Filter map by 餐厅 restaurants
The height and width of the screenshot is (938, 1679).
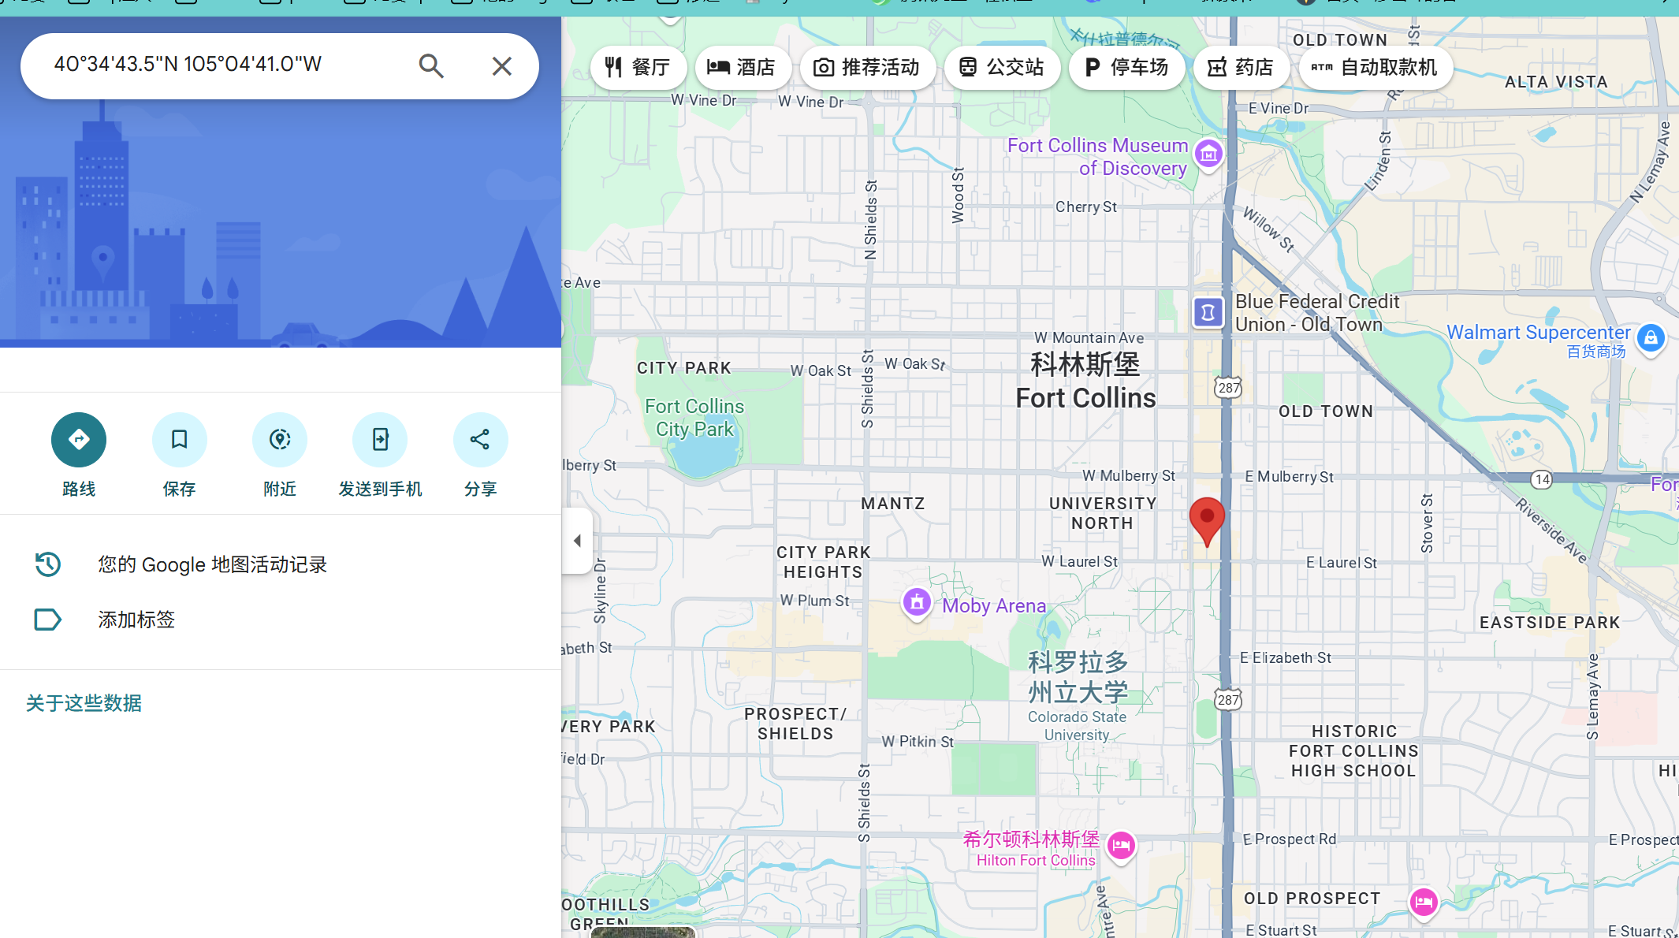point(638,68)
